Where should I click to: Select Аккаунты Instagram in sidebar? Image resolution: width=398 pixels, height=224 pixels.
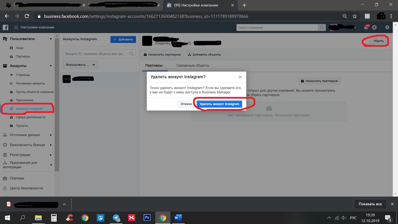[x=29, y=109]
